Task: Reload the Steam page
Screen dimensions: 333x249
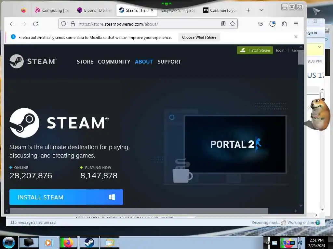Action: click(x=35, y=24)
